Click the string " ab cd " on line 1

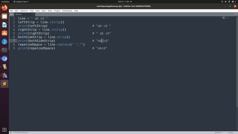39,18
